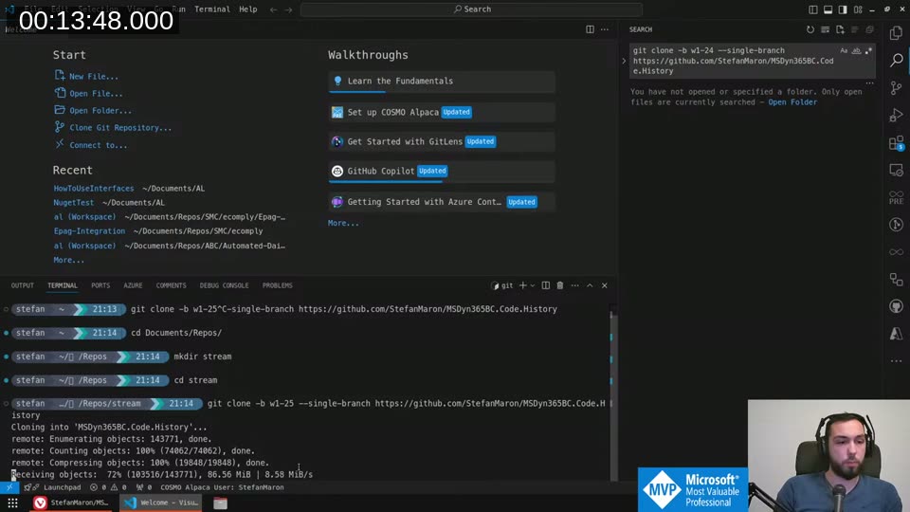The width and height of the screenshot is (910, 512).
Task: Switch to the PORTS panel tab
Action: click(x=100, y=285)
